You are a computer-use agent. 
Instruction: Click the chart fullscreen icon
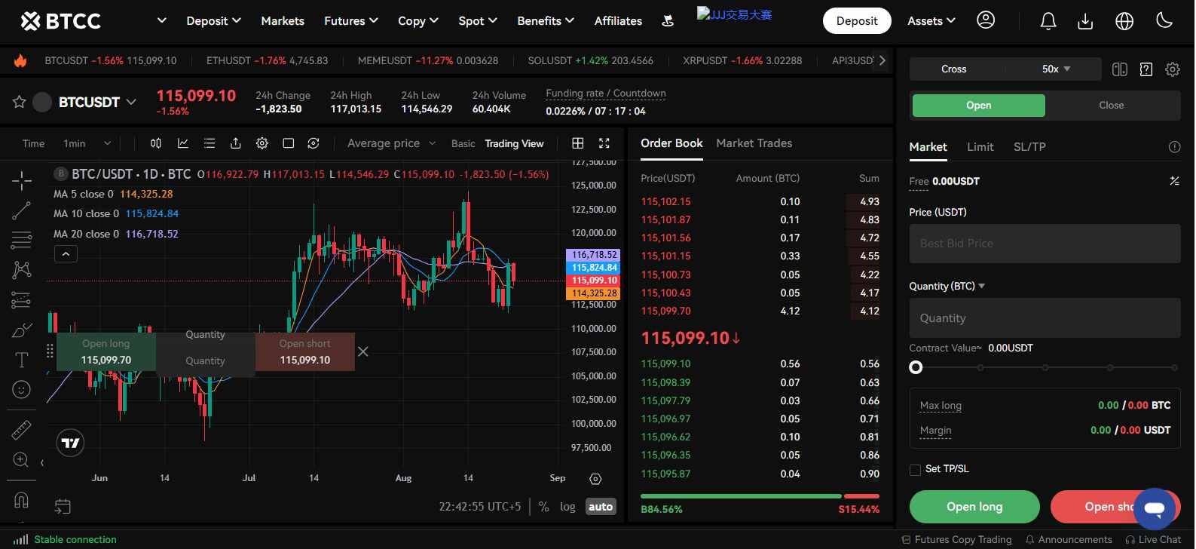(604, 143)
